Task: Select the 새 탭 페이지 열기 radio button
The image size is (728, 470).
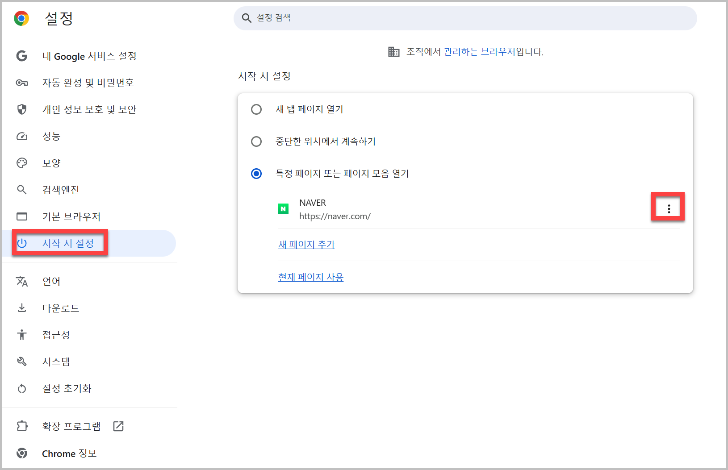Action: (x=256, y=109)
